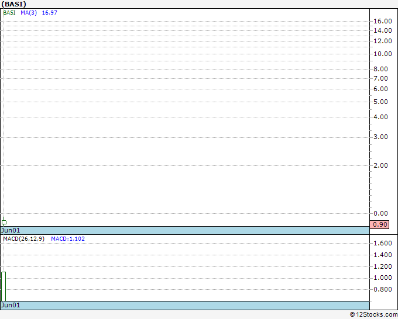Image resolution: width=398 pixels, height=319 pixels.
Task: Click the 0.00 price axis label
Action: pyautogui.click(x=381, y=213)
